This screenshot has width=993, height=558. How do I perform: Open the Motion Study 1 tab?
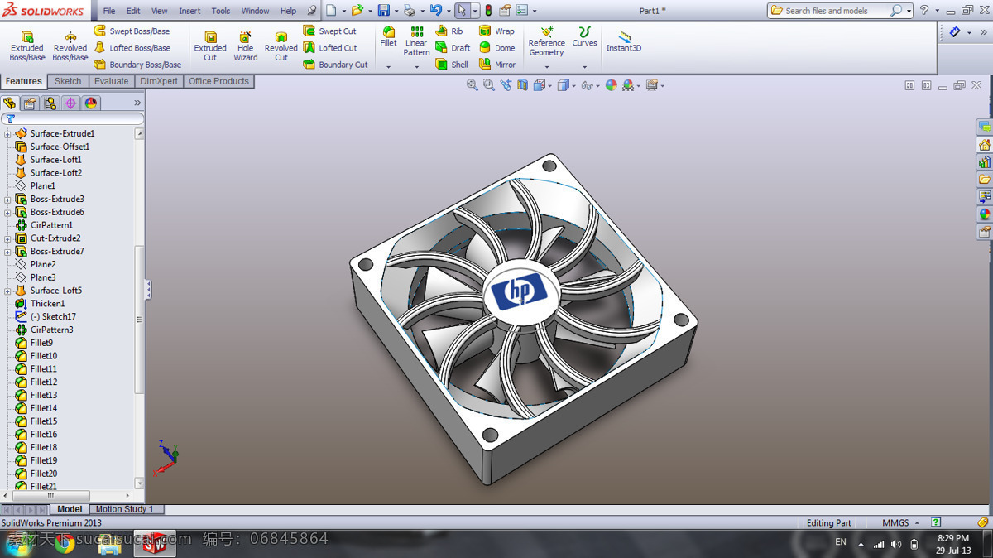[x=124, y=509]
